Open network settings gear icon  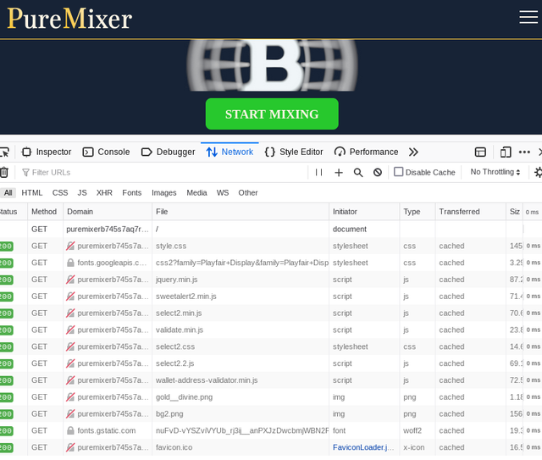539,172
